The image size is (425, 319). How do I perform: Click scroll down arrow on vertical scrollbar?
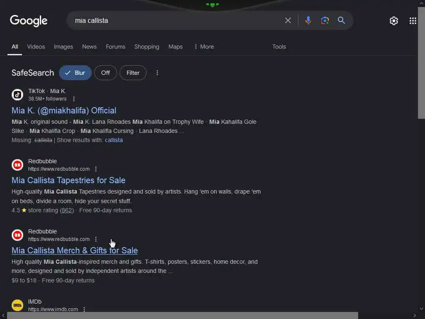pyautogui.click(x=421, y=309)
